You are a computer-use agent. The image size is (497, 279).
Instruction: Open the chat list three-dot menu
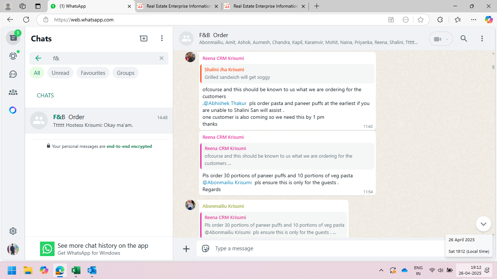pyautogui.click(x=162, y=39)
